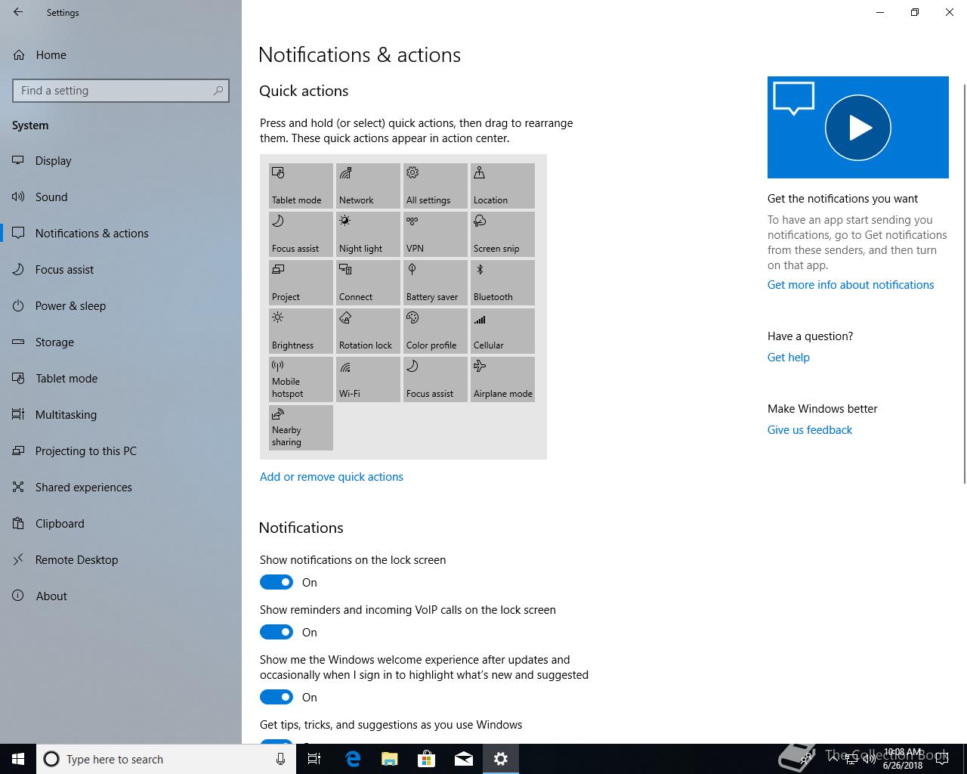Open Display settings in the sidebar
This screenshot has height=774, width=967.
[121, 160]
